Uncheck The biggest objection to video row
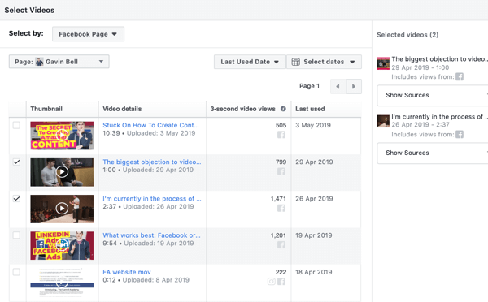Image resolution: width=488 pixels, height=302 pixels. [16, 162]
